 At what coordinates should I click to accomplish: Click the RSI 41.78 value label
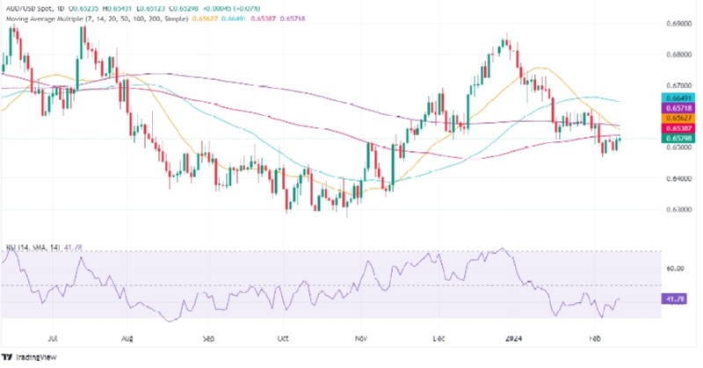[x=670, y=299]
